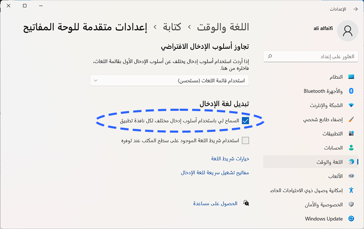The width and height of the screenshot is (364, 229).
Task: Enable the desktop language bar checkbox
Action: click(245, 141)
